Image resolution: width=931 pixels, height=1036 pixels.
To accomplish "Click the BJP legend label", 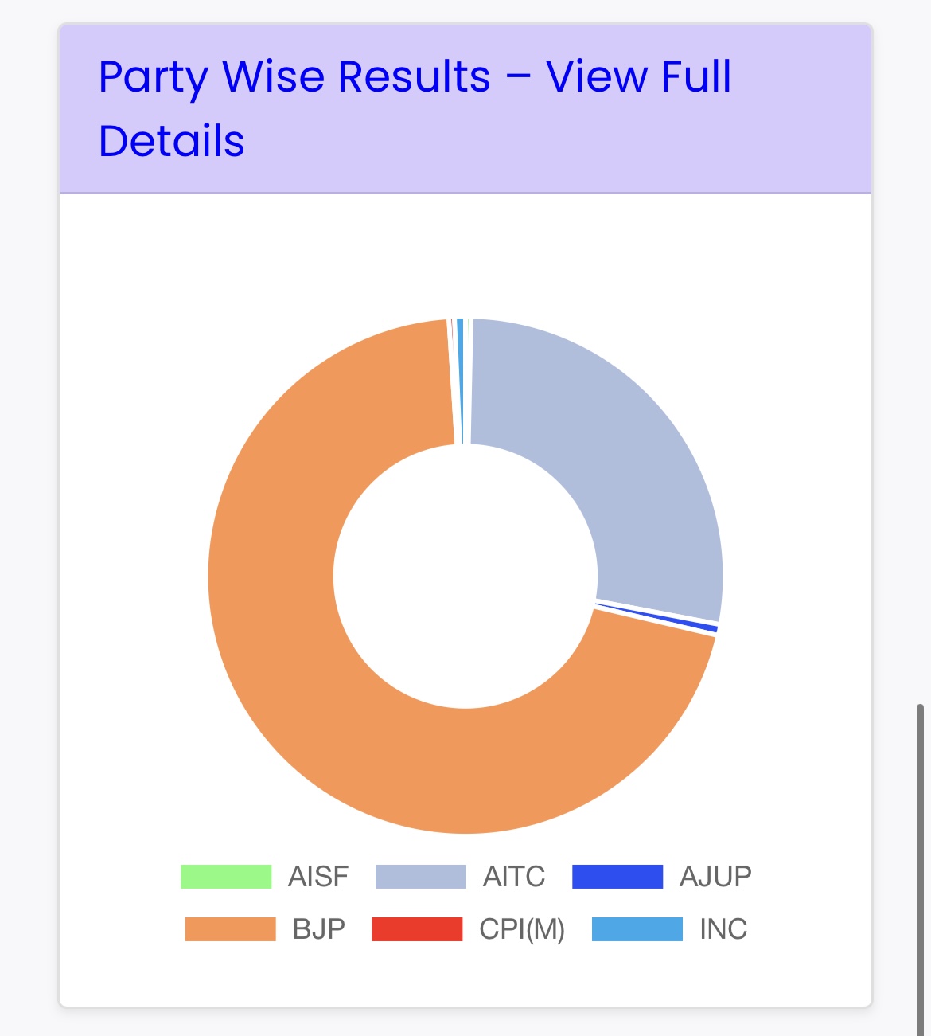I will tap(318, 929).
